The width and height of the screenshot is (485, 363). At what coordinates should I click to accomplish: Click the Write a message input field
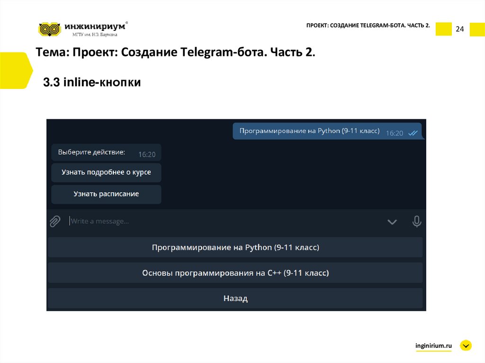[x=226, y=221]
